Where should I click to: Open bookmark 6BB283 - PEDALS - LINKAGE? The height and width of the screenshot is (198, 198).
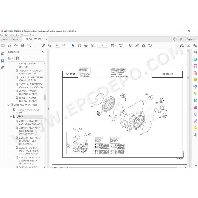[x=28, y=92]
